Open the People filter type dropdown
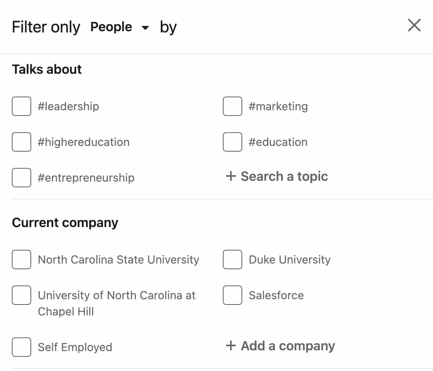Viewport: 433px width, 371px height. (x=111, y=27)
